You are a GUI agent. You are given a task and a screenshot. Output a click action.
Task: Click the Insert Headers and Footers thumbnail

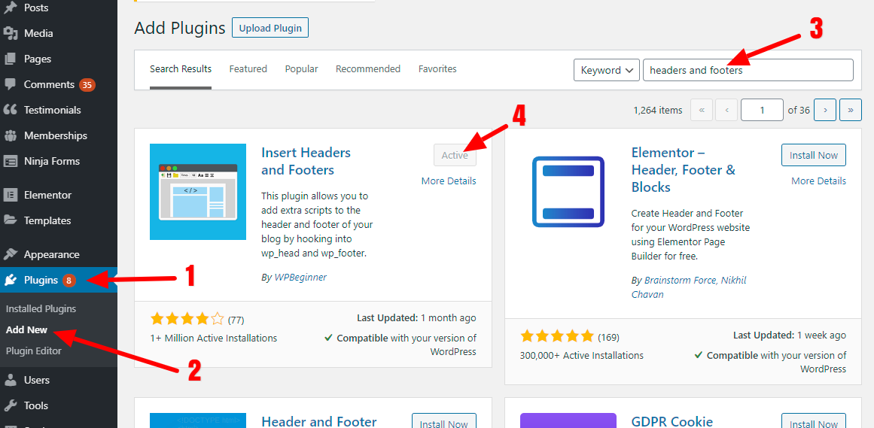point(198,192)
